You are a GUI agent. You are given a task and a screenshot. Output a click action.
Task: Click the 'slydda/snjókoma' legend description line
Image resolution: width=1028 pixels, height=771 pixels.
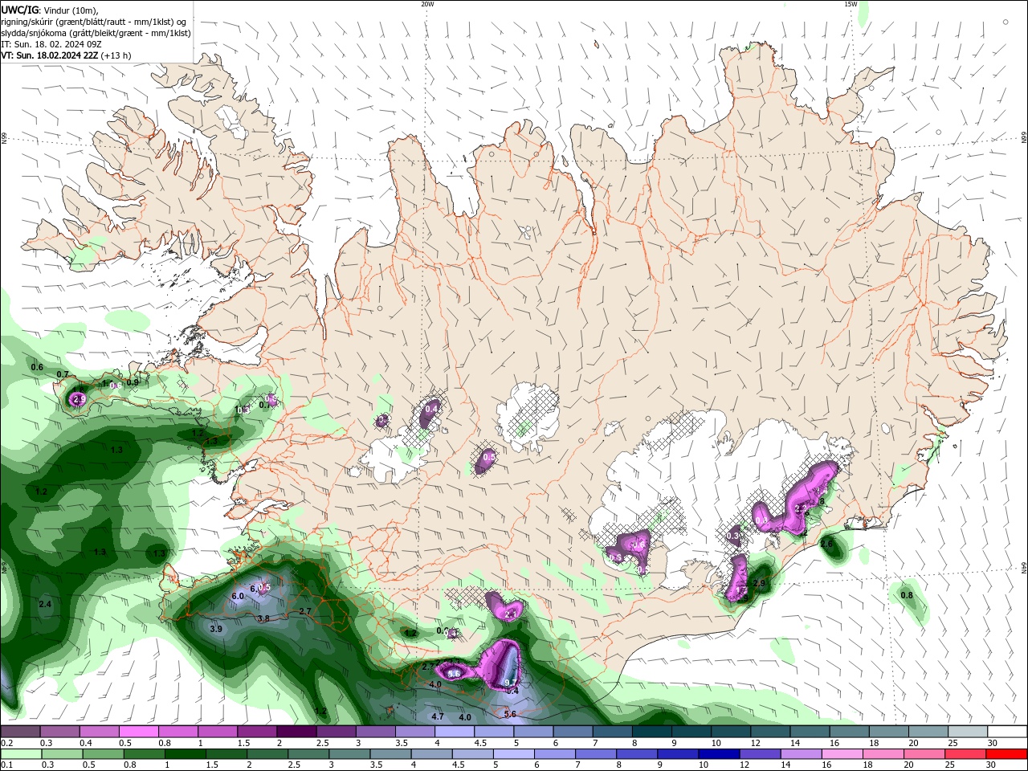tap(96, 33)
